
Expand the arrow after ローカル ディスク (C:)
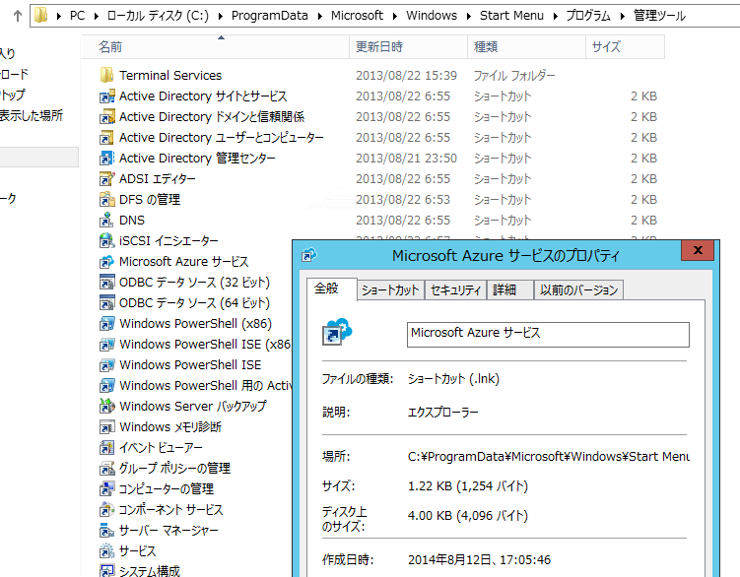tap(221, 16)
